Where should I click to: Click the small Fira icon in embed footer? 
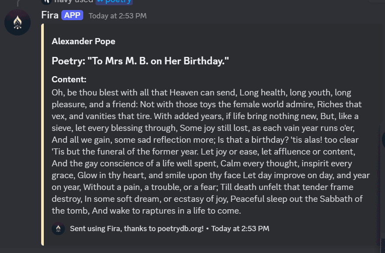click(x=58, y=228)
